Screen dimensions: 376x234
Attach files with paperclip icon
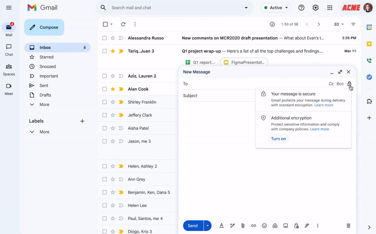click(243, 226)
